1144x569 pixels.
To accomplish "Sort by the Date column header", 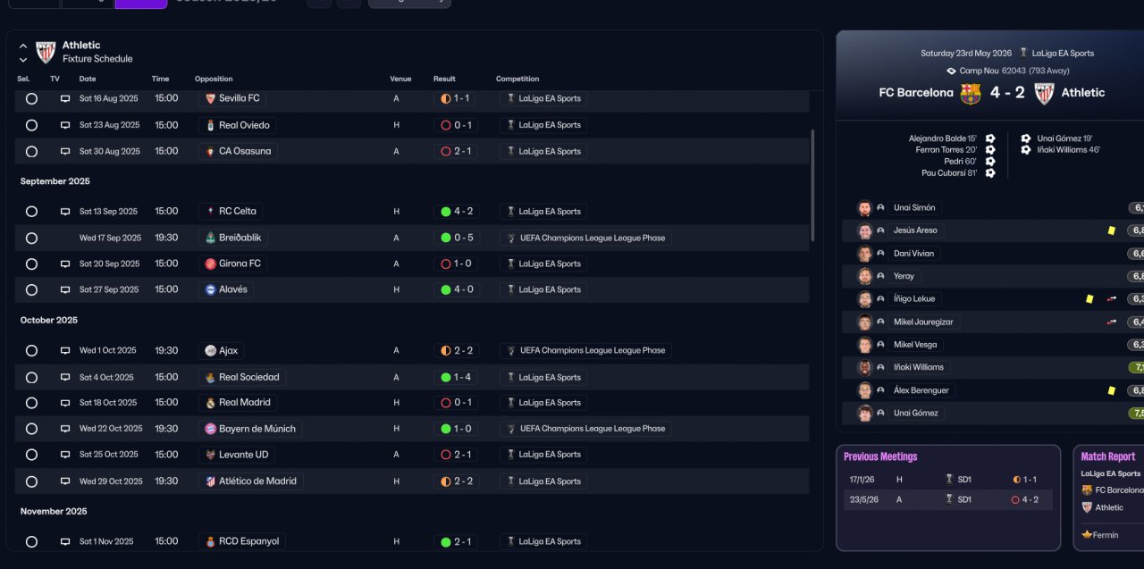I will [88, 79].
